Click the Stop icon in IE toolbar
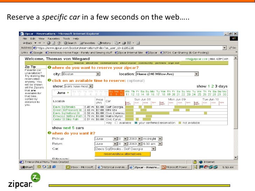 click(48, 43)
